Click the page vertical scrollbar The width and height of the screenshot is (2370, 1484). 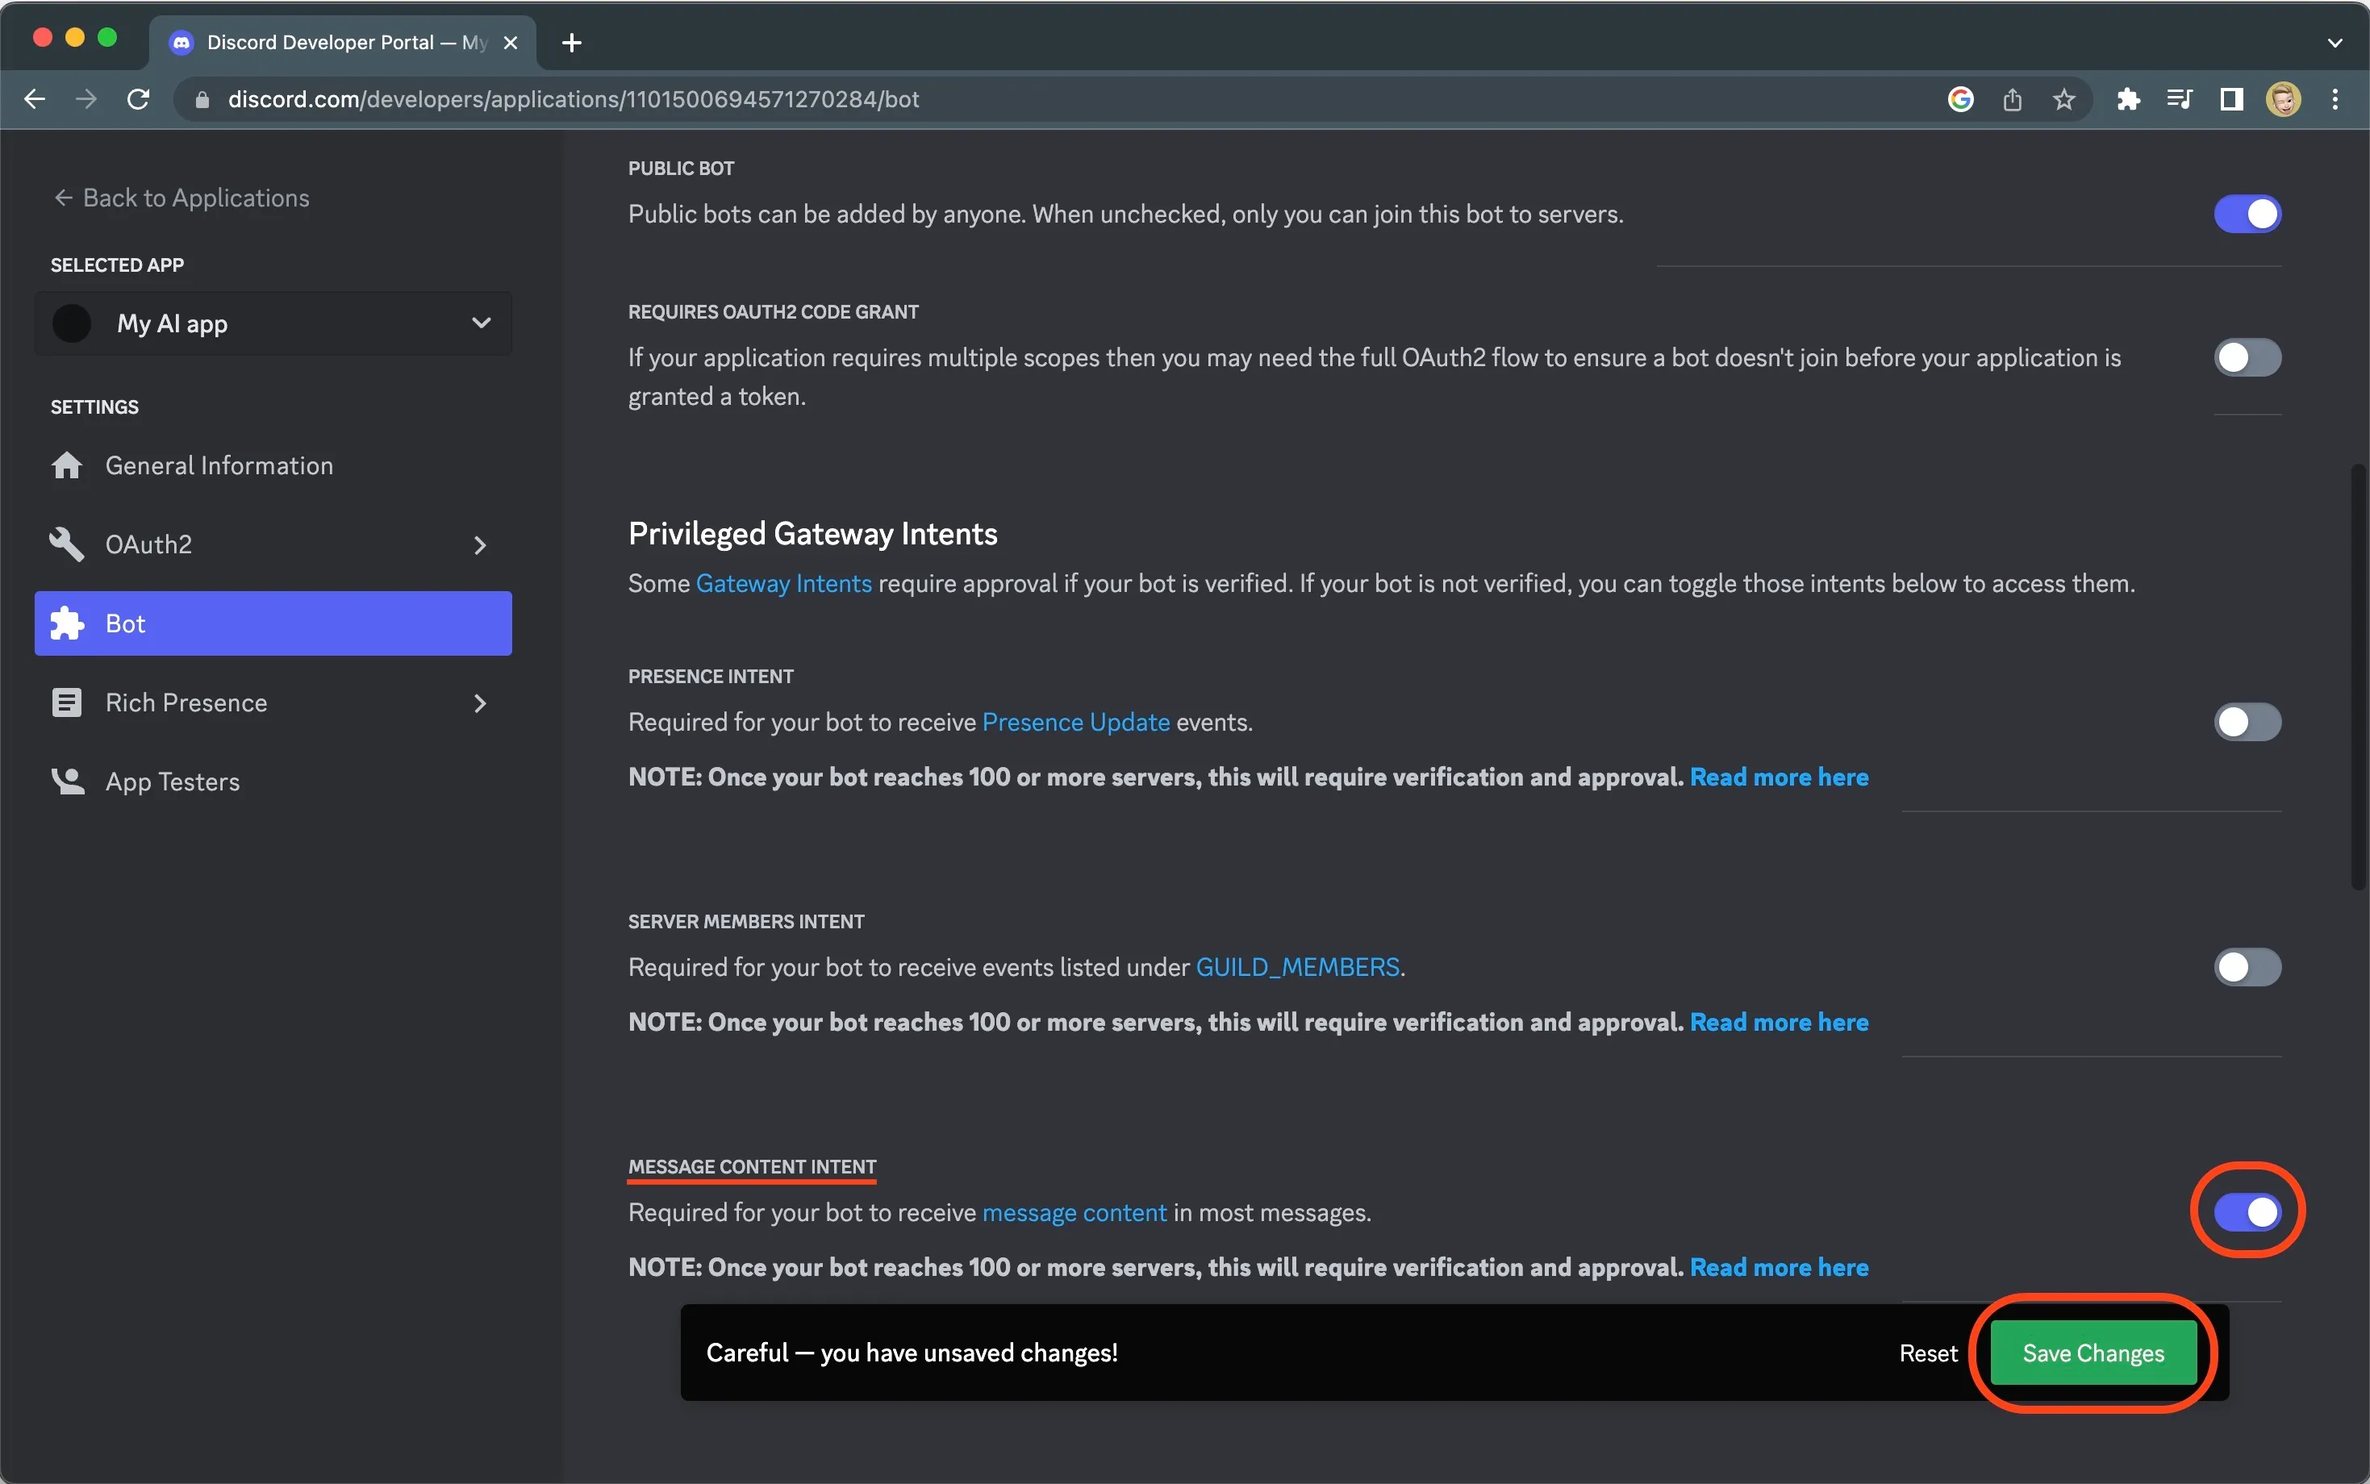tap(2360, 677)
